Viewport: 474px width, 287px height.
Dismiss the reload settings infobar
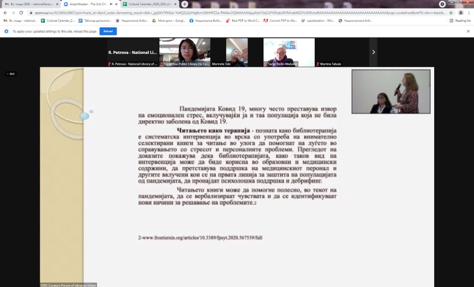pos(468,31)
